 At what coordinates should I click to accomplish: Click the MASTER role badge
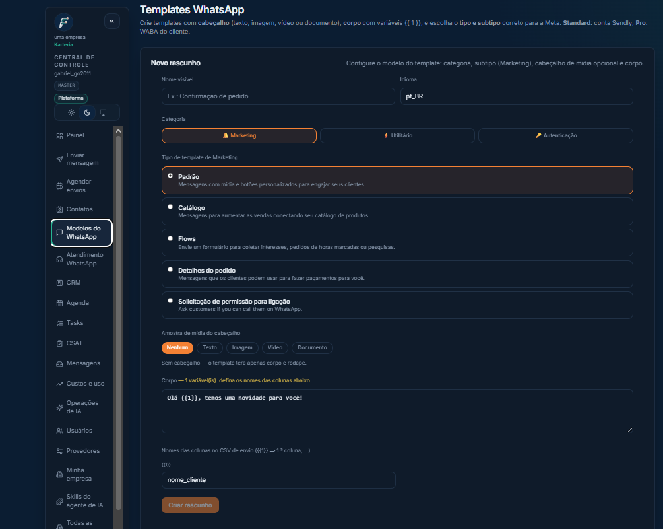click(67, 85)
